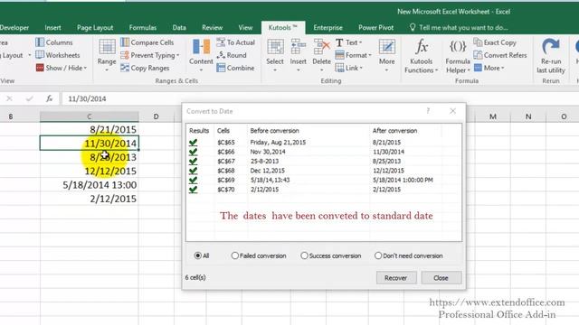Screen dimensions: 579x325
Task: Expand the Link dropdown
Action: pos(348,68)
